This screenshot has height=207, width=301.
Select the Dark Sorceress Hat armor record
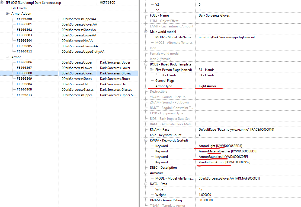[69, 84]
